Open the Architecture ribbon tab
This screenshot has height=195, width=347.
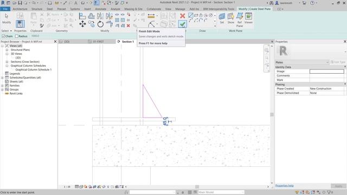[x=20, y=9]
